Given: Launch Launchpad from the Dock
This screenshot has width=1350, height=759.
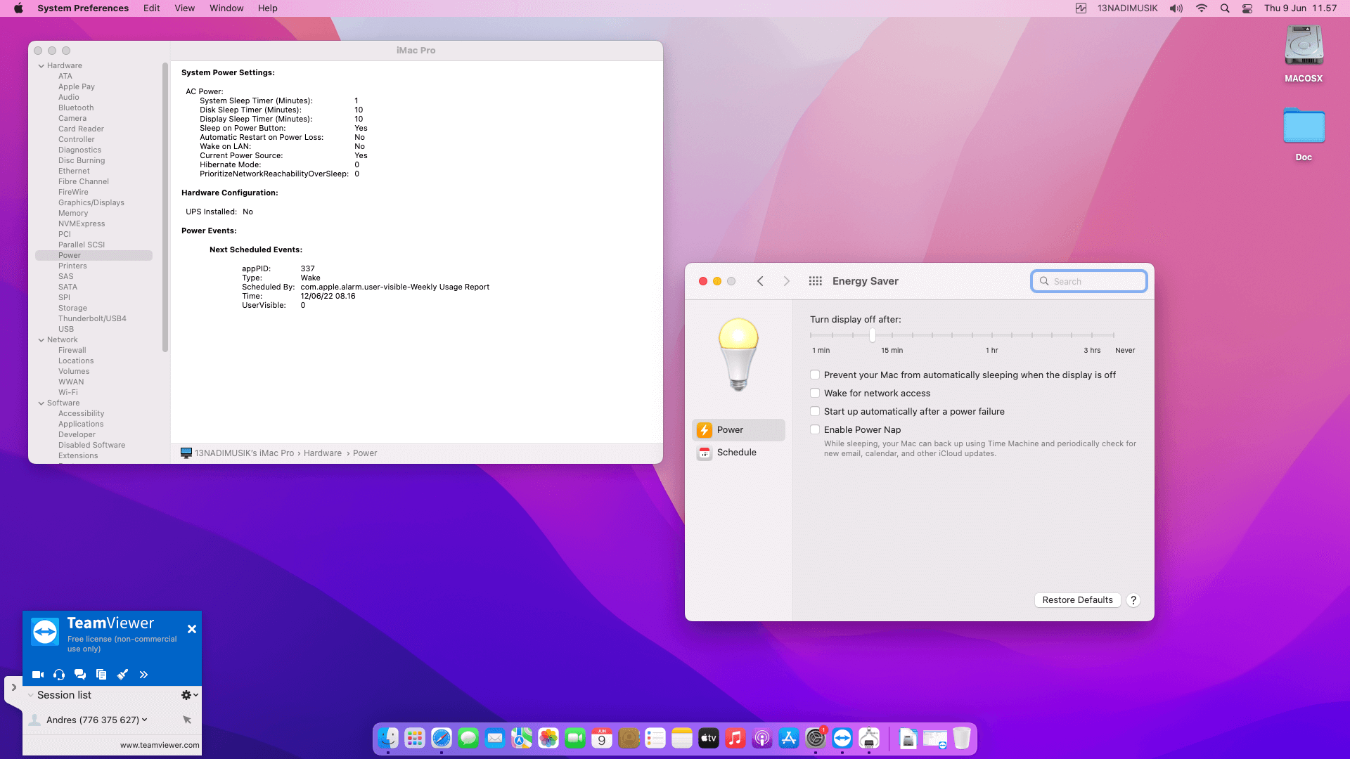Looking at the screenshot, I should 415,738.
